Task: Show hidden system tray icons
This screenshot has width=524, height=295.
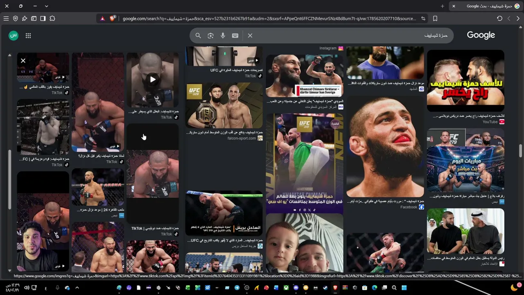Action: click(x=77, y=288)
